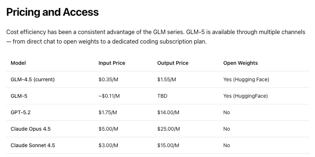This screenshot has width=315, height=157.
Task: Select the "GPT-5.2" row label
Action: pyautogui.click(x=20, y=112)
